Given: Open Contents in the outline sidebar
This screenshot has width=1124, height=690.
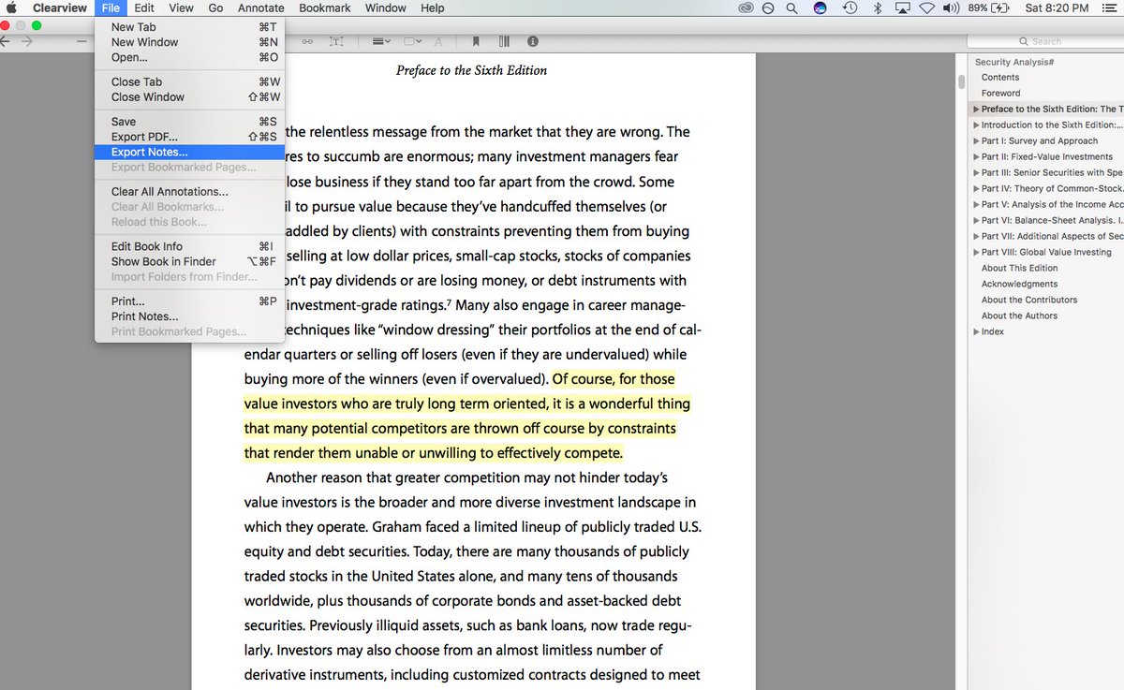Looking at the screenshot, I should pos(1000,77).
